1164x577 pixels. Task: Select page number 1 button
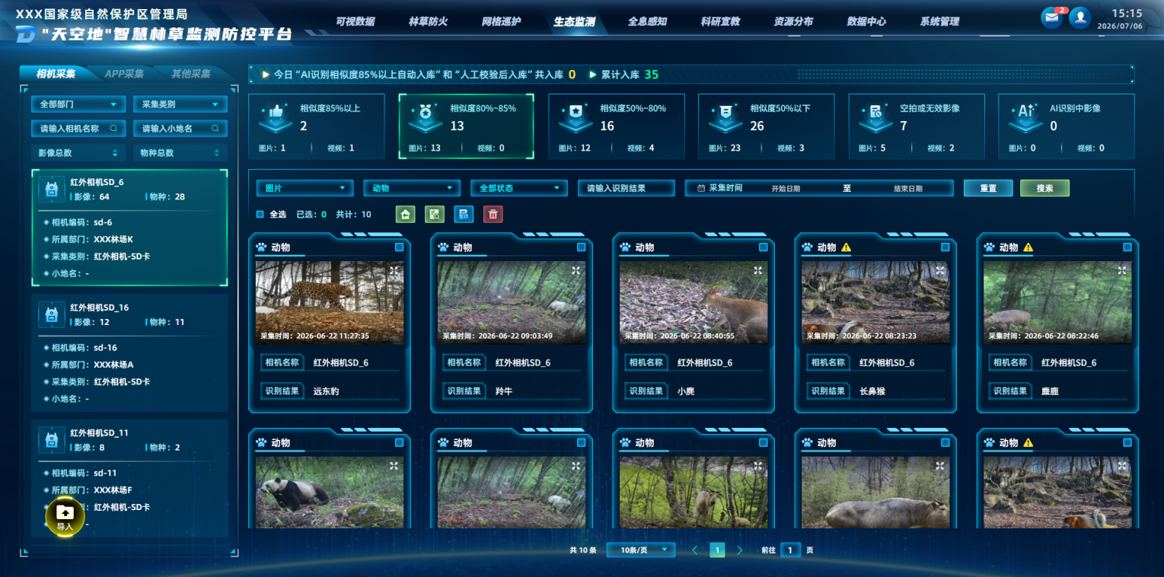[x=717, y=550]
